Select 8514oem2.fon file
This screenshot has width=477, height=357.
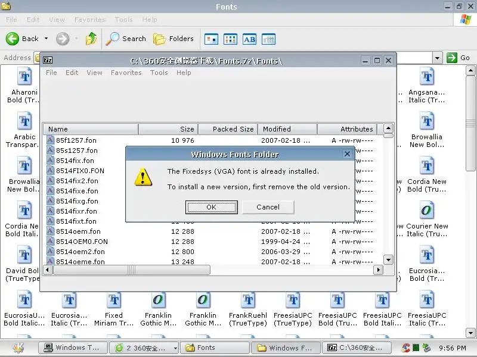pos(80,252)
